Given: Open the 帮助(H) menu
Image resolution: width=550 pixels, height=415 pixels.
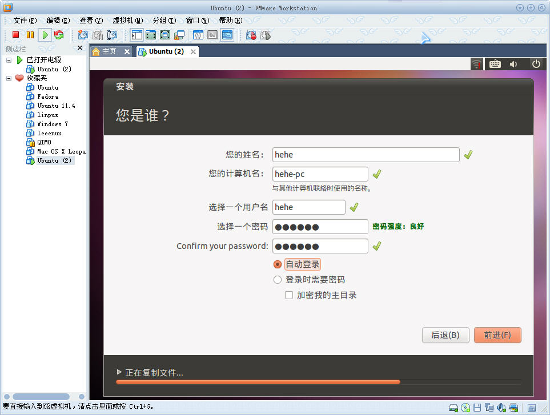Looking at the screenshot, I should coord(231,21).
